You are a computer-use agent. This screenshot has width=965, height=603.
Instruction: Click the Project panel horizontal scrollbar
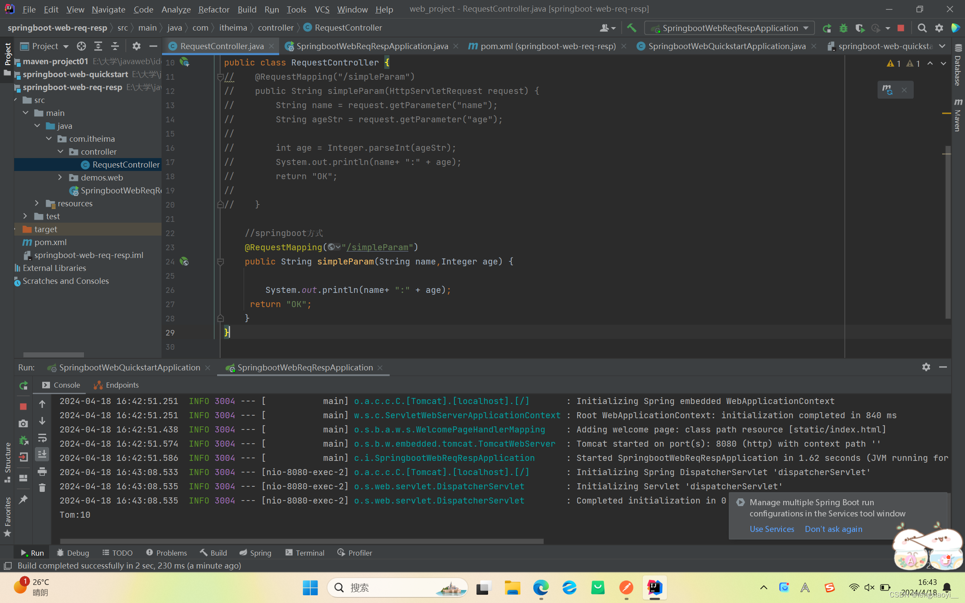coord(53,354)
